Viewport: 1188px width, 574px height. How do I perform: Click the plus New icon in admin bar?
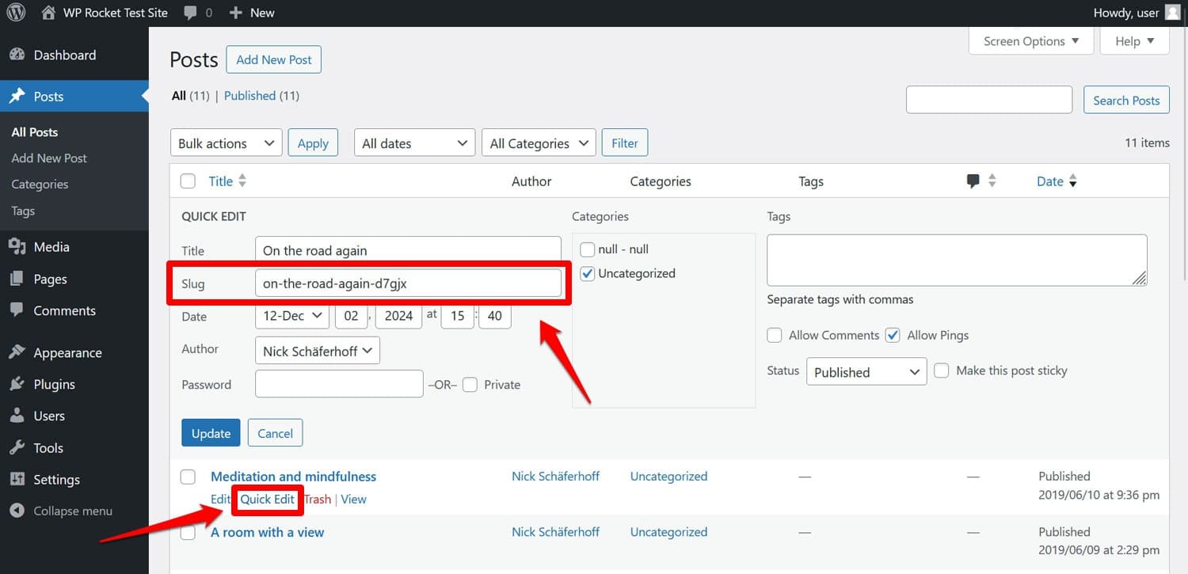235,13
